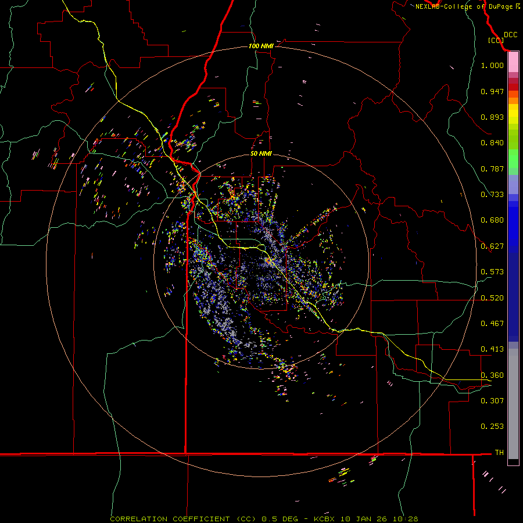Click the 0.253 scale value

(492, 427)
